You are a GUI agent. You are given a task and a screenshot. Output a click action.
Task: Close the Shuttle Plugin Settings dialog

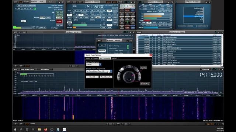coord(151,55)
